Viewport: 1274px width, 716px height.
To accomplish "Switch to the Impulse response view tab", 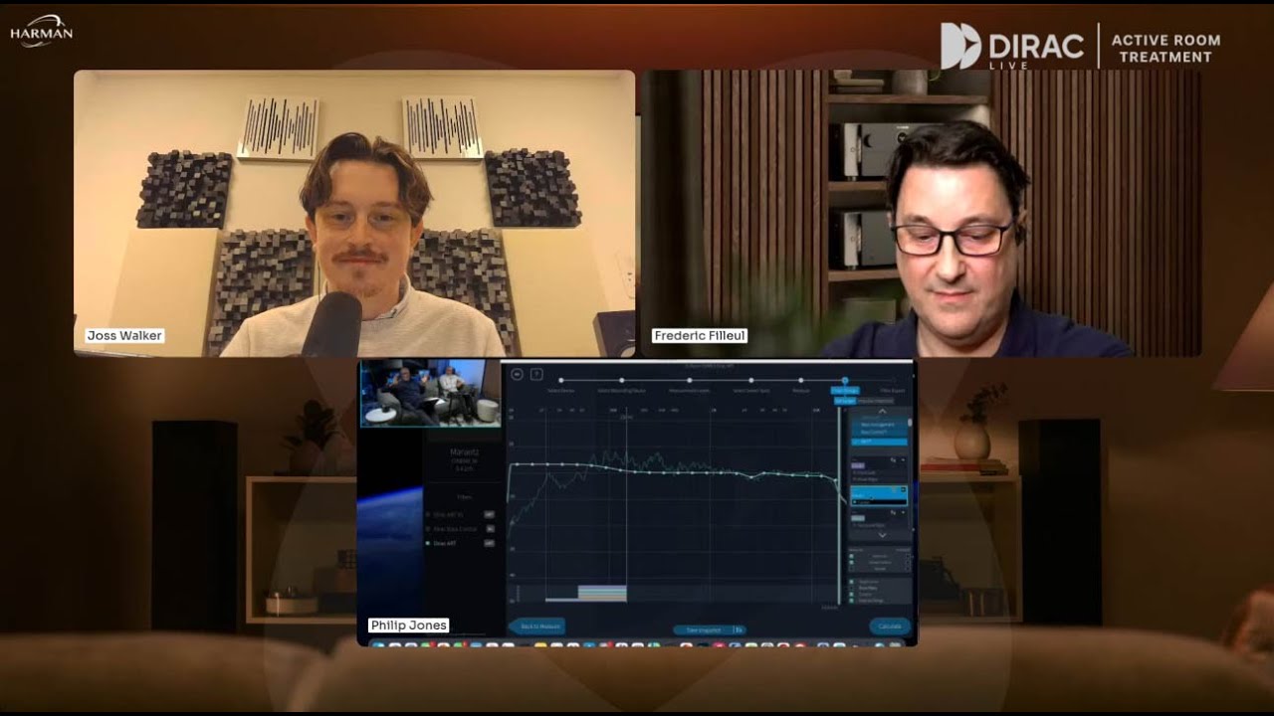I will (875, 401).
